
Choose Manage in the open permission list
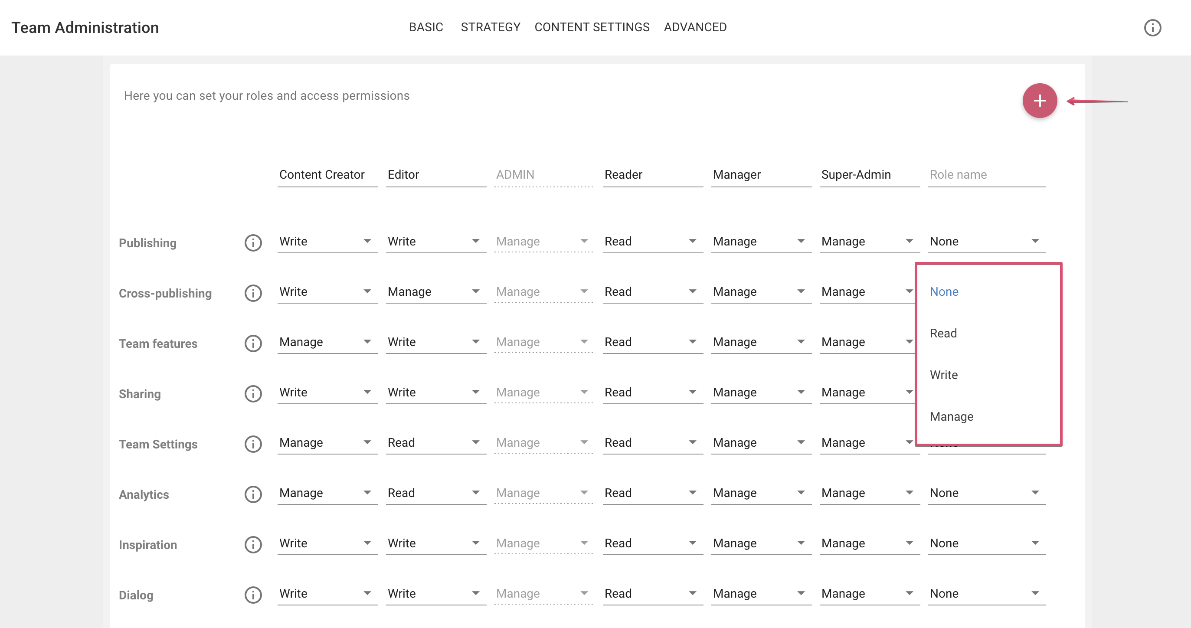point(988,417)
